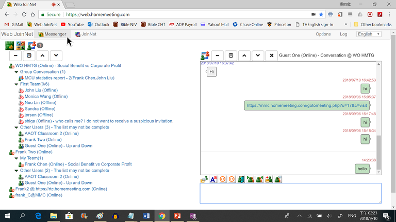Select the Messenger tab

(52, 34)
